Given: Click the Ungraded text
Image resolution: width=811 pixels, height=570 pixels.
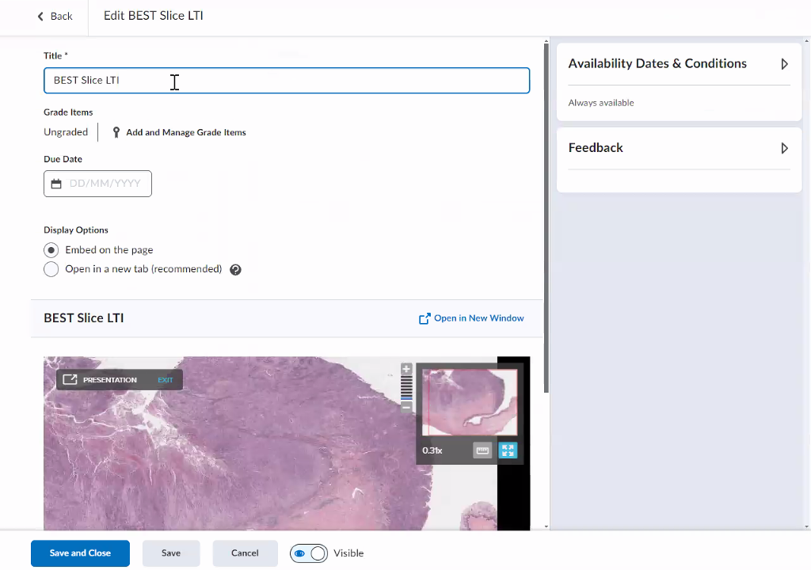Looking at the screenshot, I should (x=66, y=132).
